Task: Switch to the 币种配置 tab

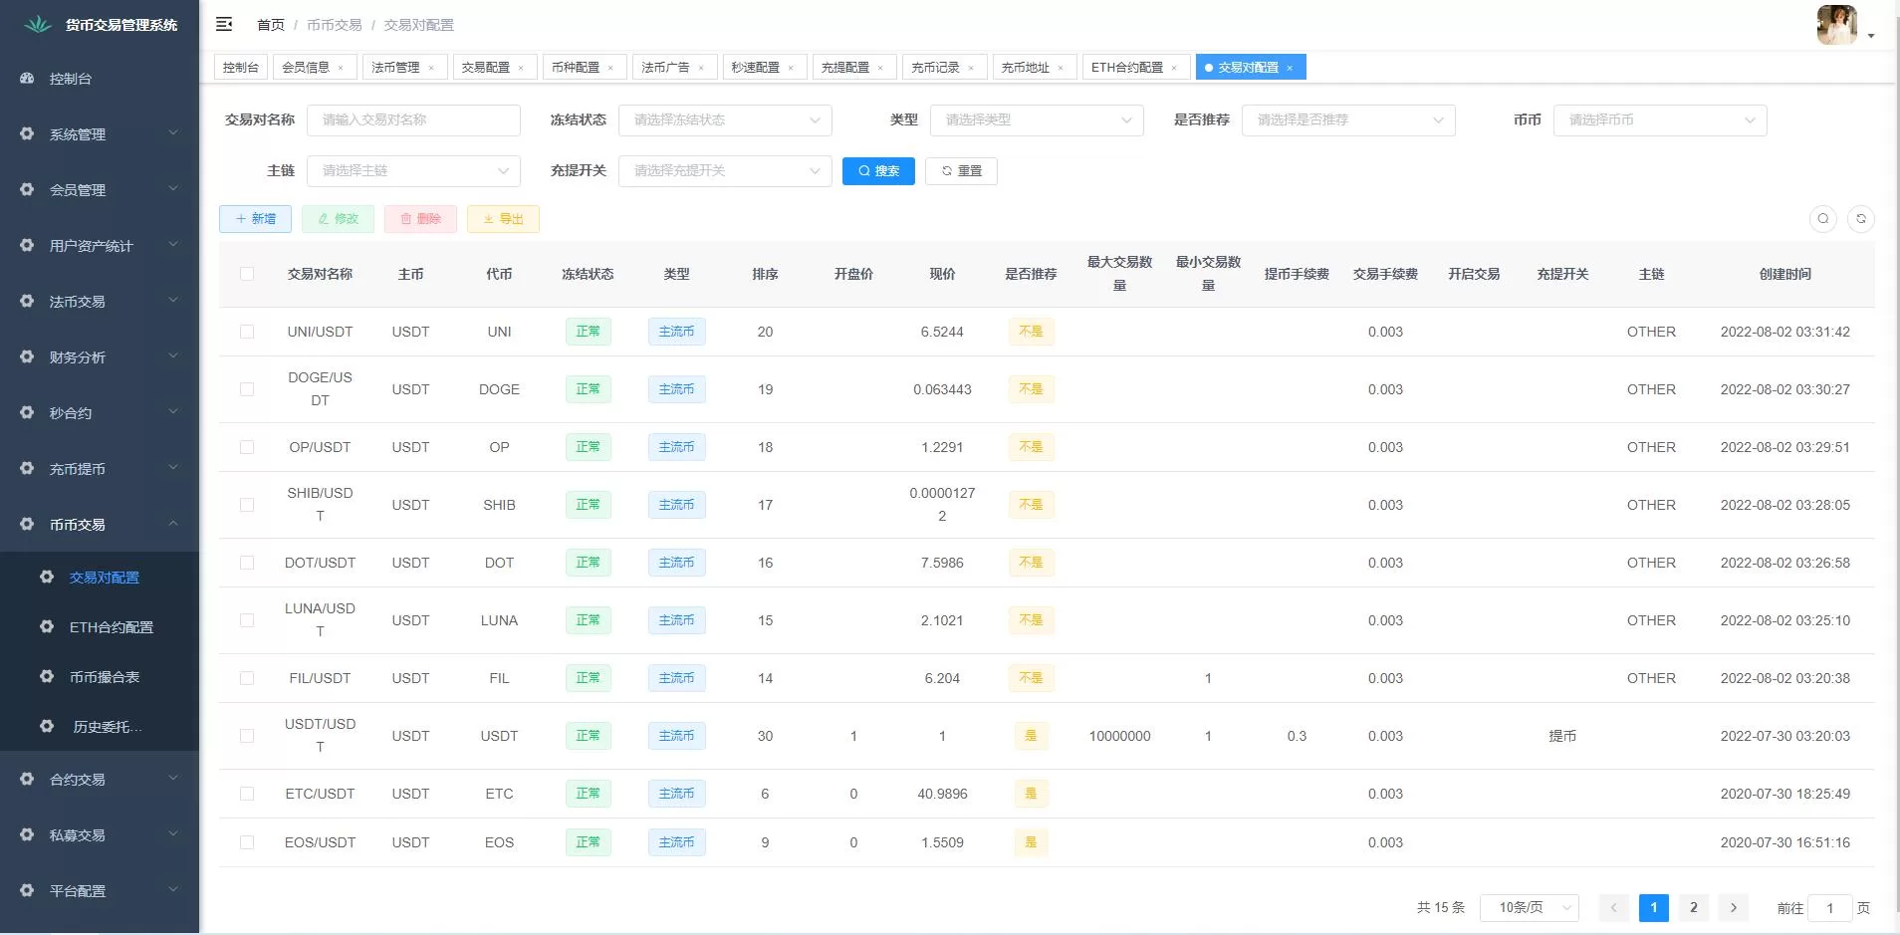Action: [x=576, y=68]
